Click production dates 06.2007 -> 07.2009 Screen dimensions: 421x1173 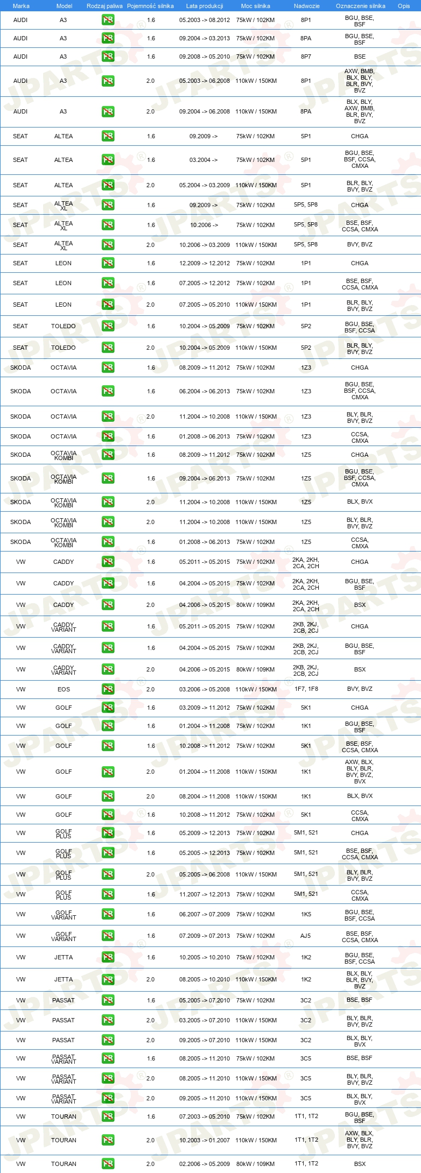(x=205, y=914)
